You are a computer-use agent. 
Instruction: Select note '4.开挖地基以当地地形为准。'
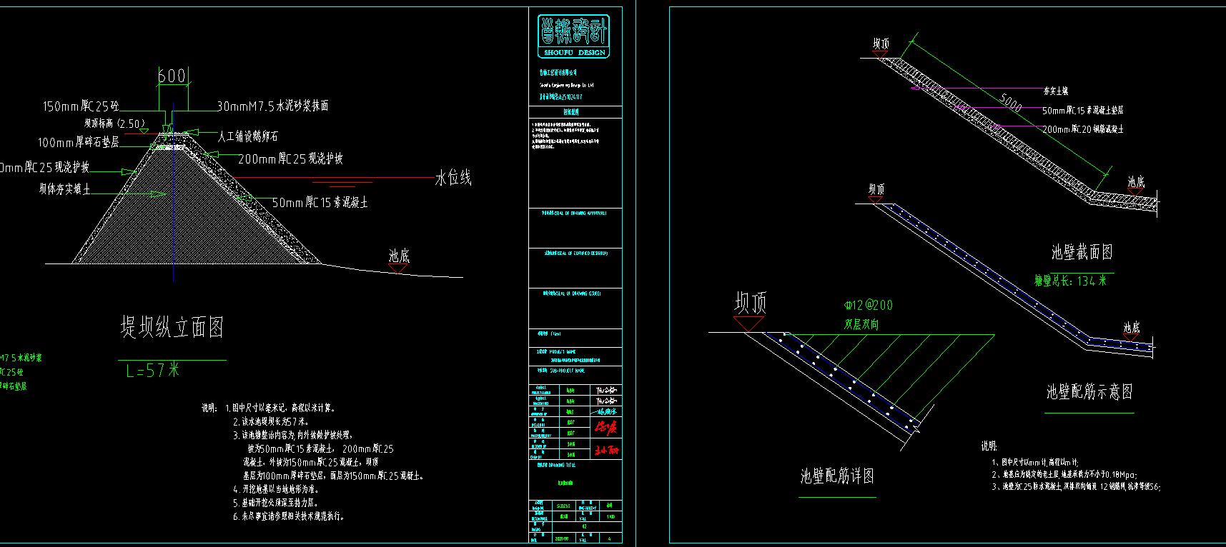[276, 489]
